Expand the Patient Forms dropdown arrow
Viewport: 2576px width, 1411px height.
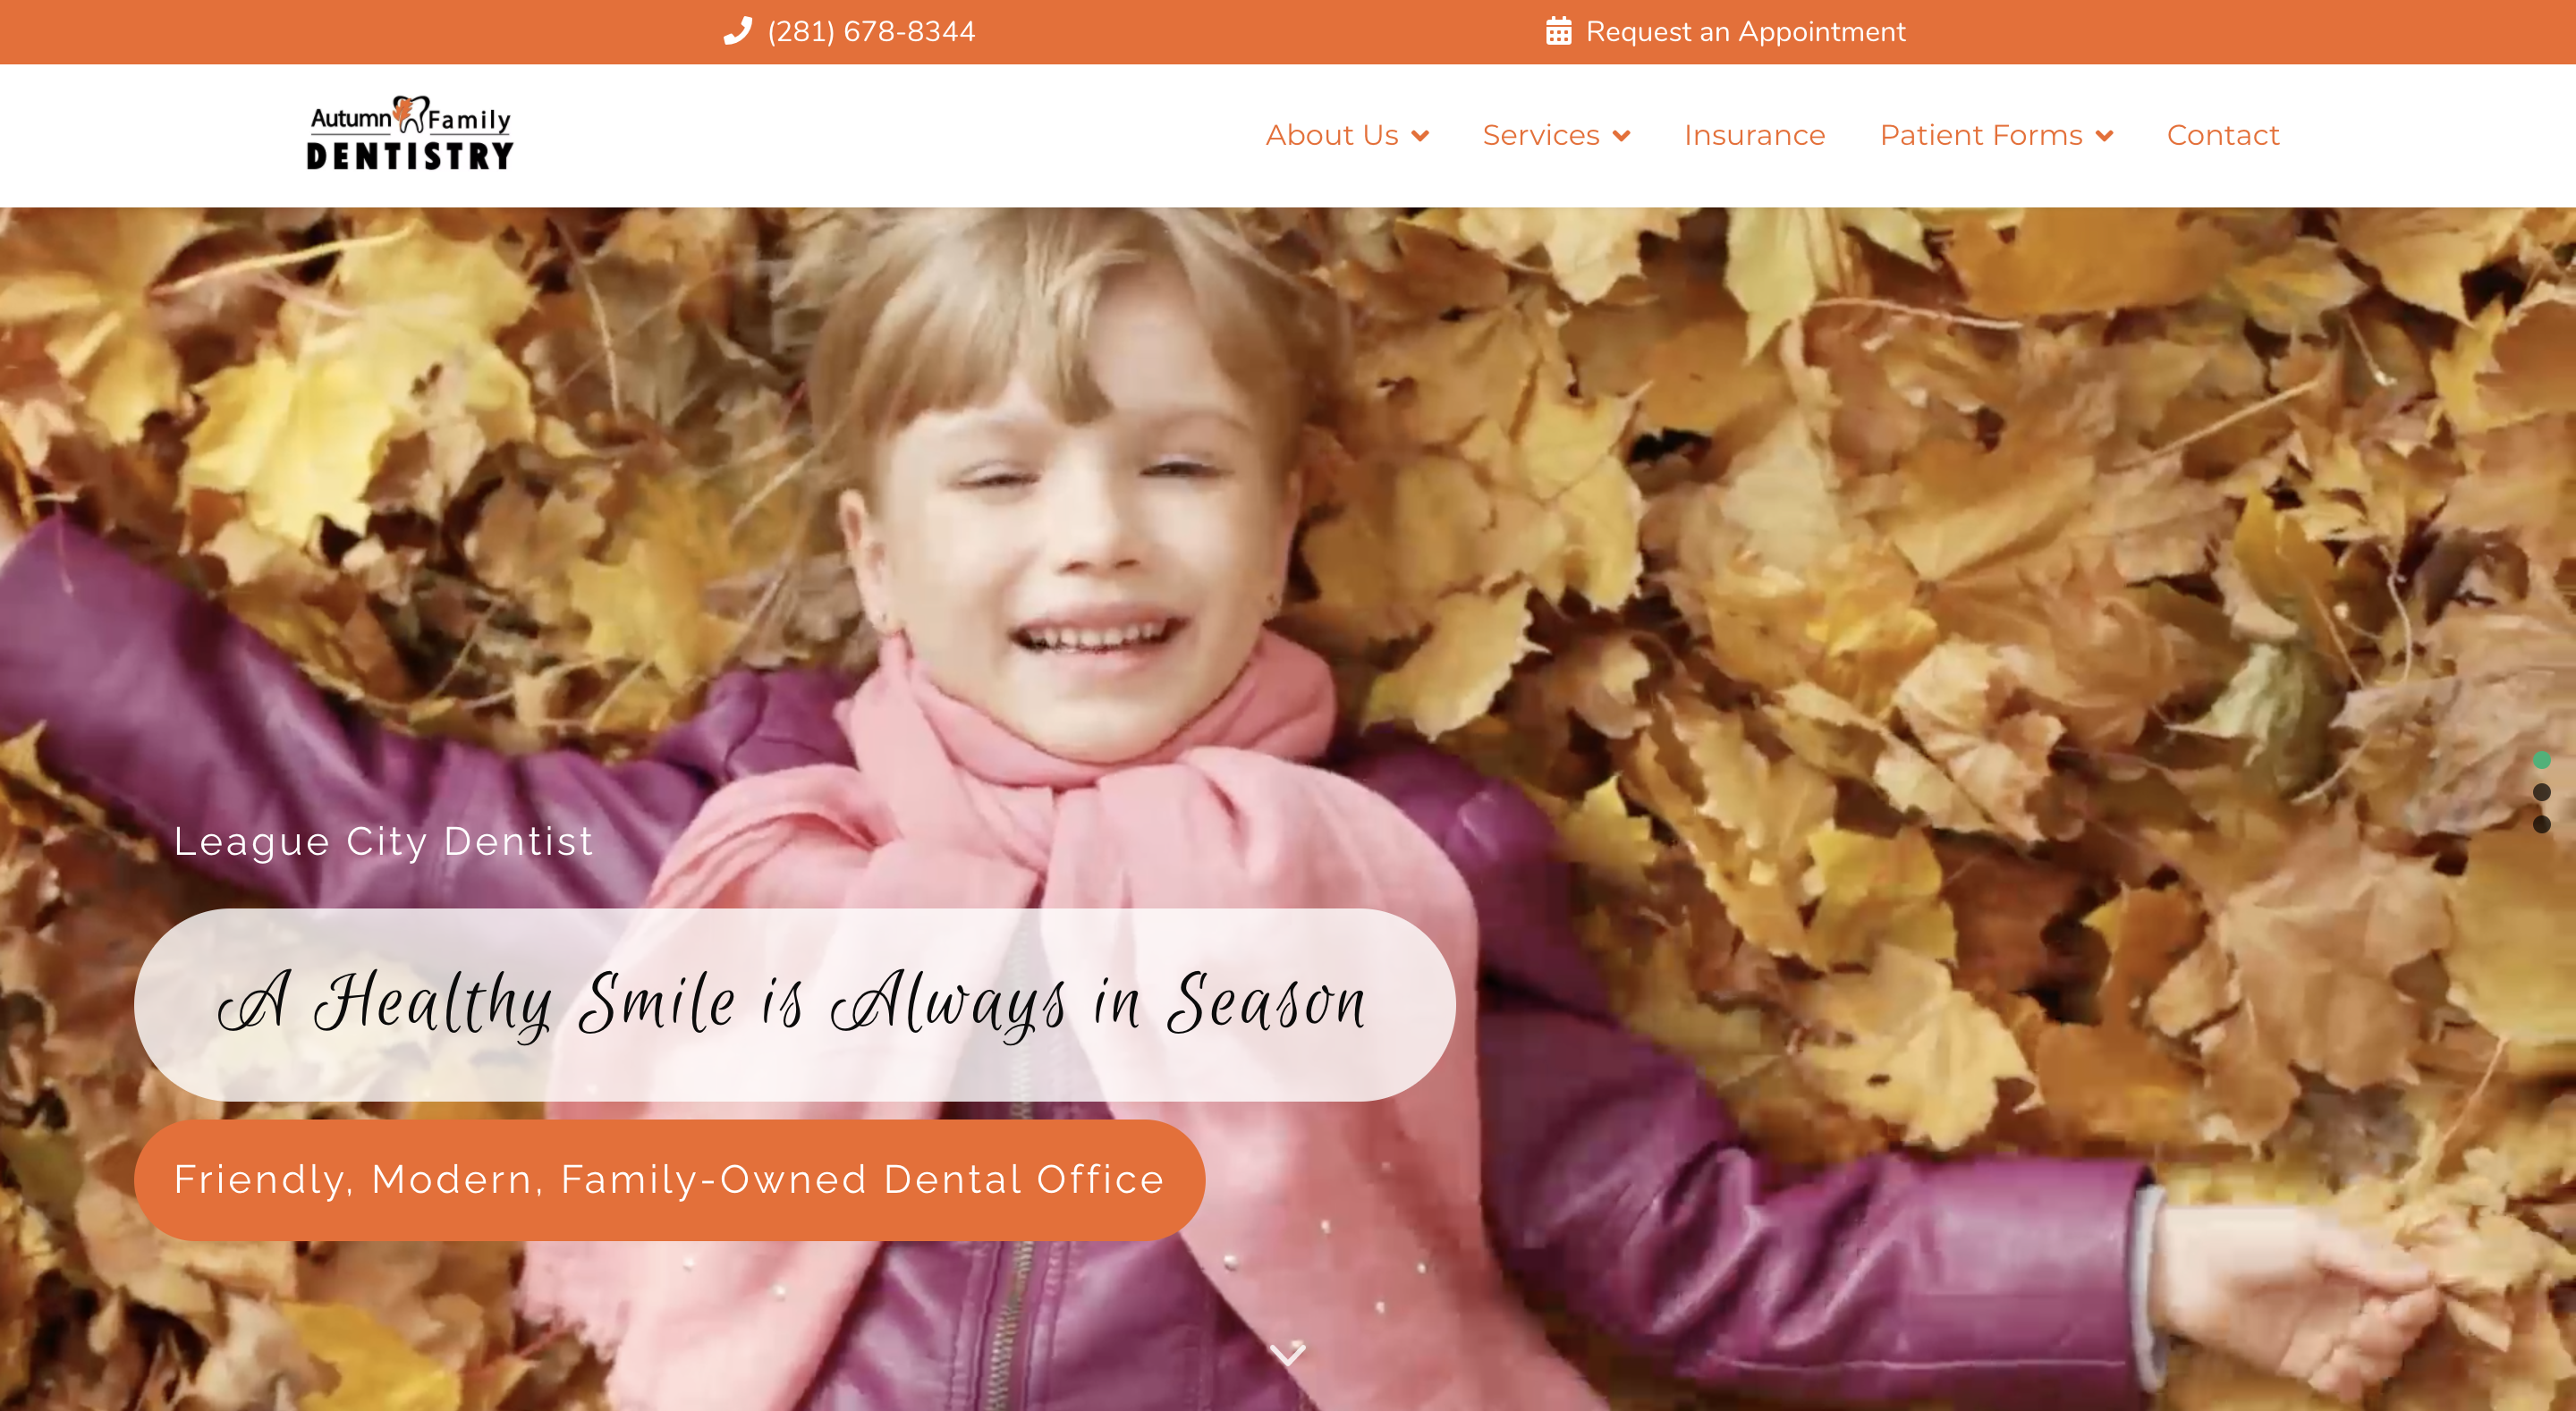tap(2104, 136)
